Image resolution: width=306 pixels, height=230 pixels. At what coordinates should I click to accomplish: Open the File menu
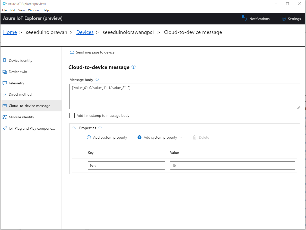[x=4, y=10]
